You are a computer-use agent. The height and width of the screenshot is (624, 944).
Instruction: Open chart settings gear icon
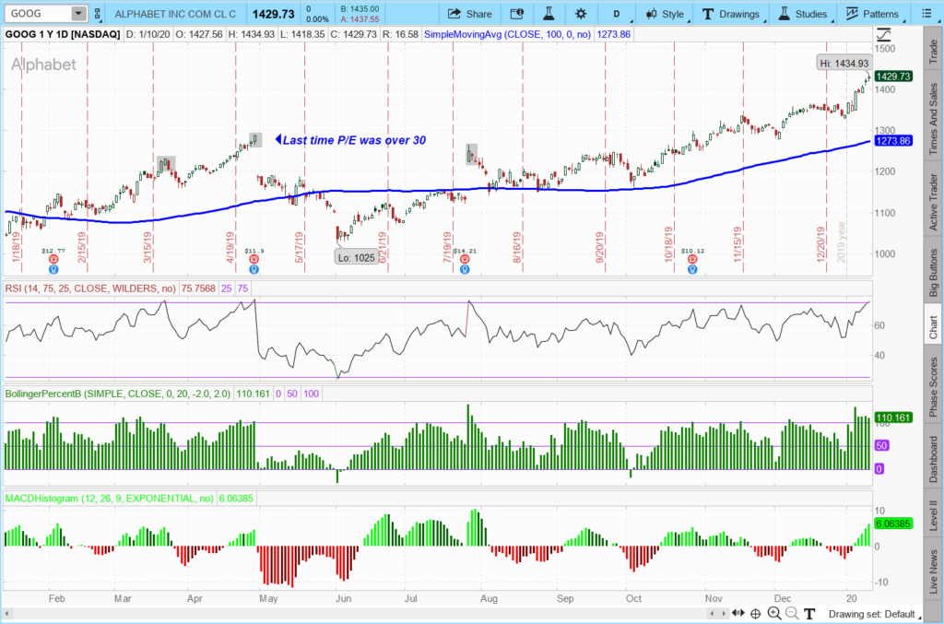click(581, 14)
